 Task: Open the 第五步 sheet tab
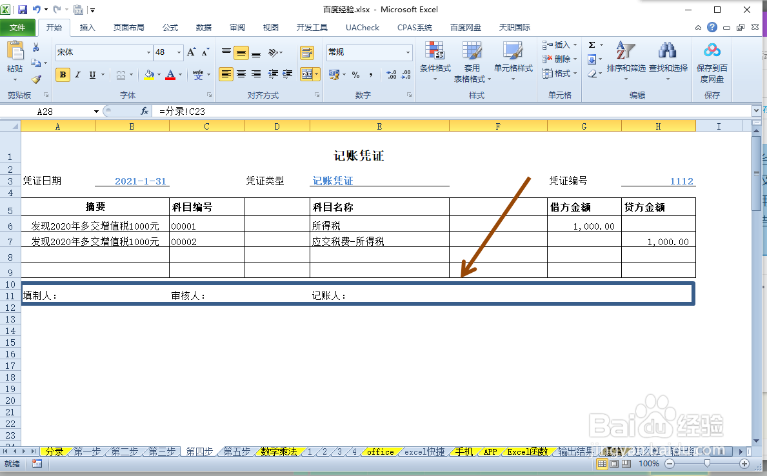pos(237,451)
